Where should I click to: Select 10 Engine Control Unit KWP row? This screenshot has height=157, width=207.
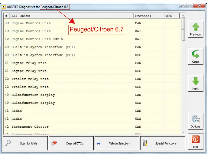click(x=92, y=31)
